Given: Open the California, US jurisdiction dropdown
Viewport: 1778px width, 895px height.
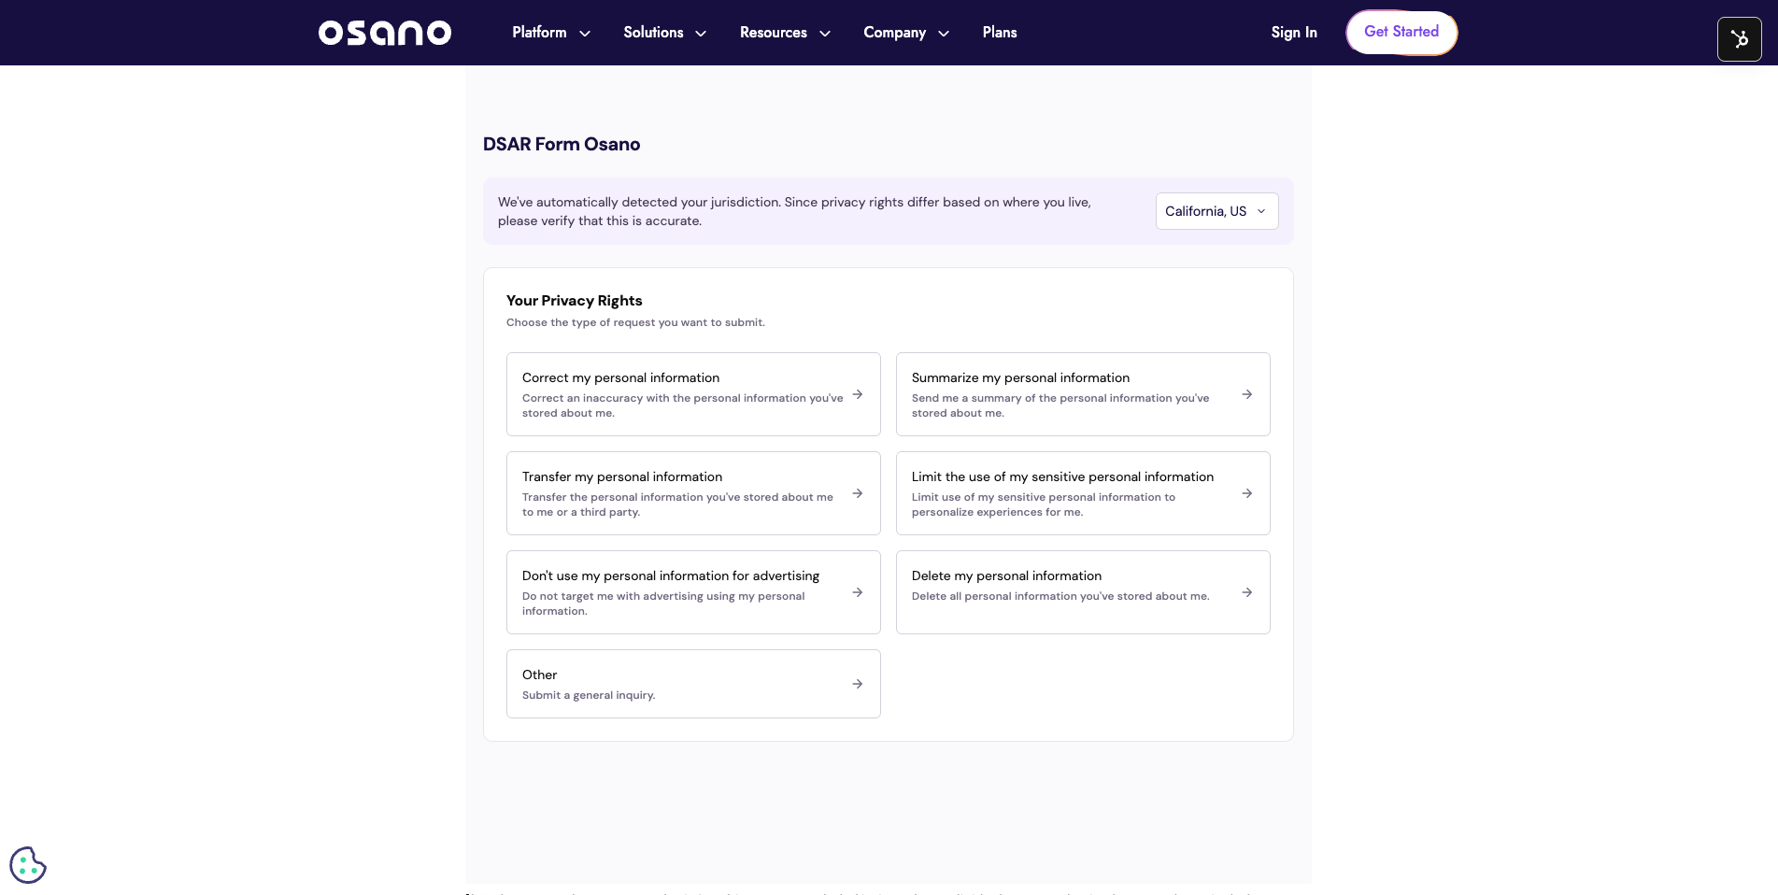Looking at the screenshot, I should pyautogui.click(x=1216, y=211).
